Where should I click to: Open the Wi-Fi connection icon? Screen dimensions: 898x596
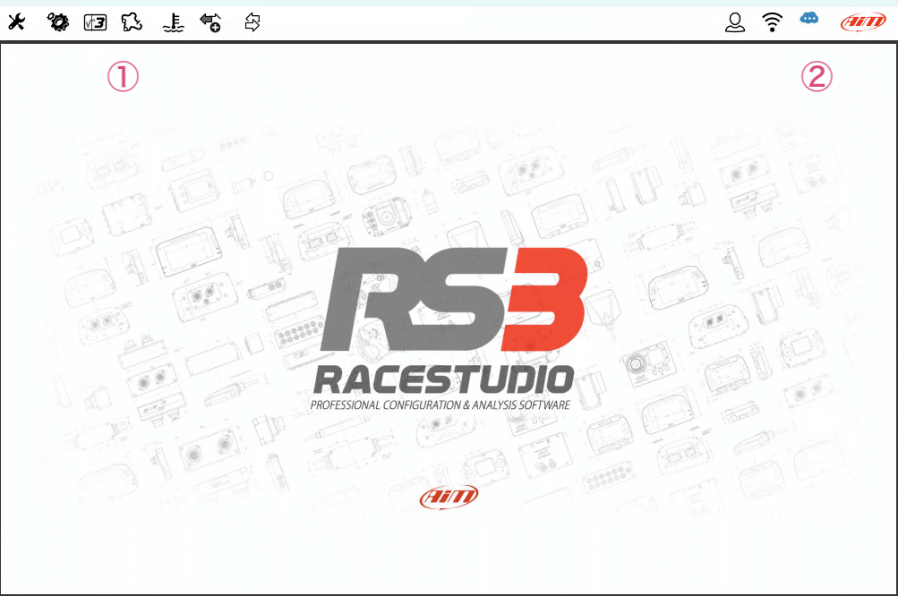(x=772, y=22)
